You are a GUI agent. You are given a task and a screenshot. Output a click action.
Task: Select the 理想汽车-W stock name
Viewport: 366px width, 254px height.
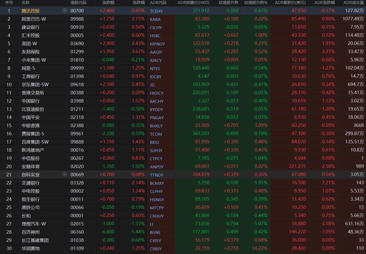(34, 224)
